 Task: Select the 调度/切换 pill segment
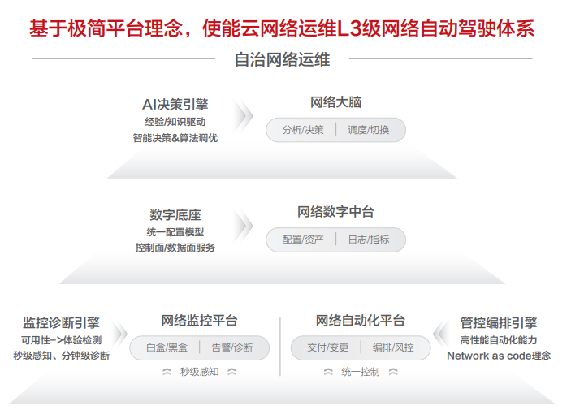[369, 130]
